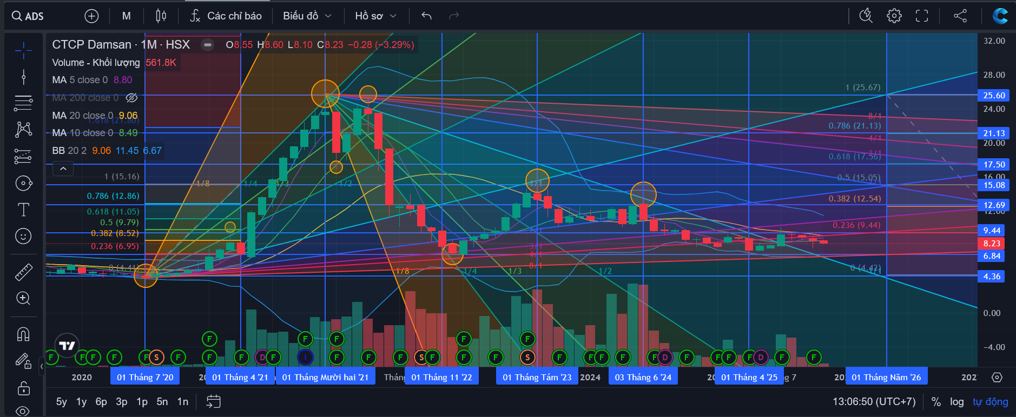Click the 01 Tháng Năm '26 date label
This screenshot has width=1016, height=417.
[x=886, y=377]
